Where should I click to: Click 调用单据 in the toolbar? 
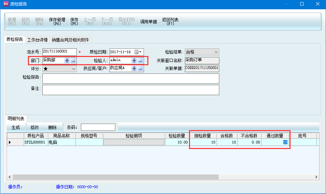click(148, 22)
